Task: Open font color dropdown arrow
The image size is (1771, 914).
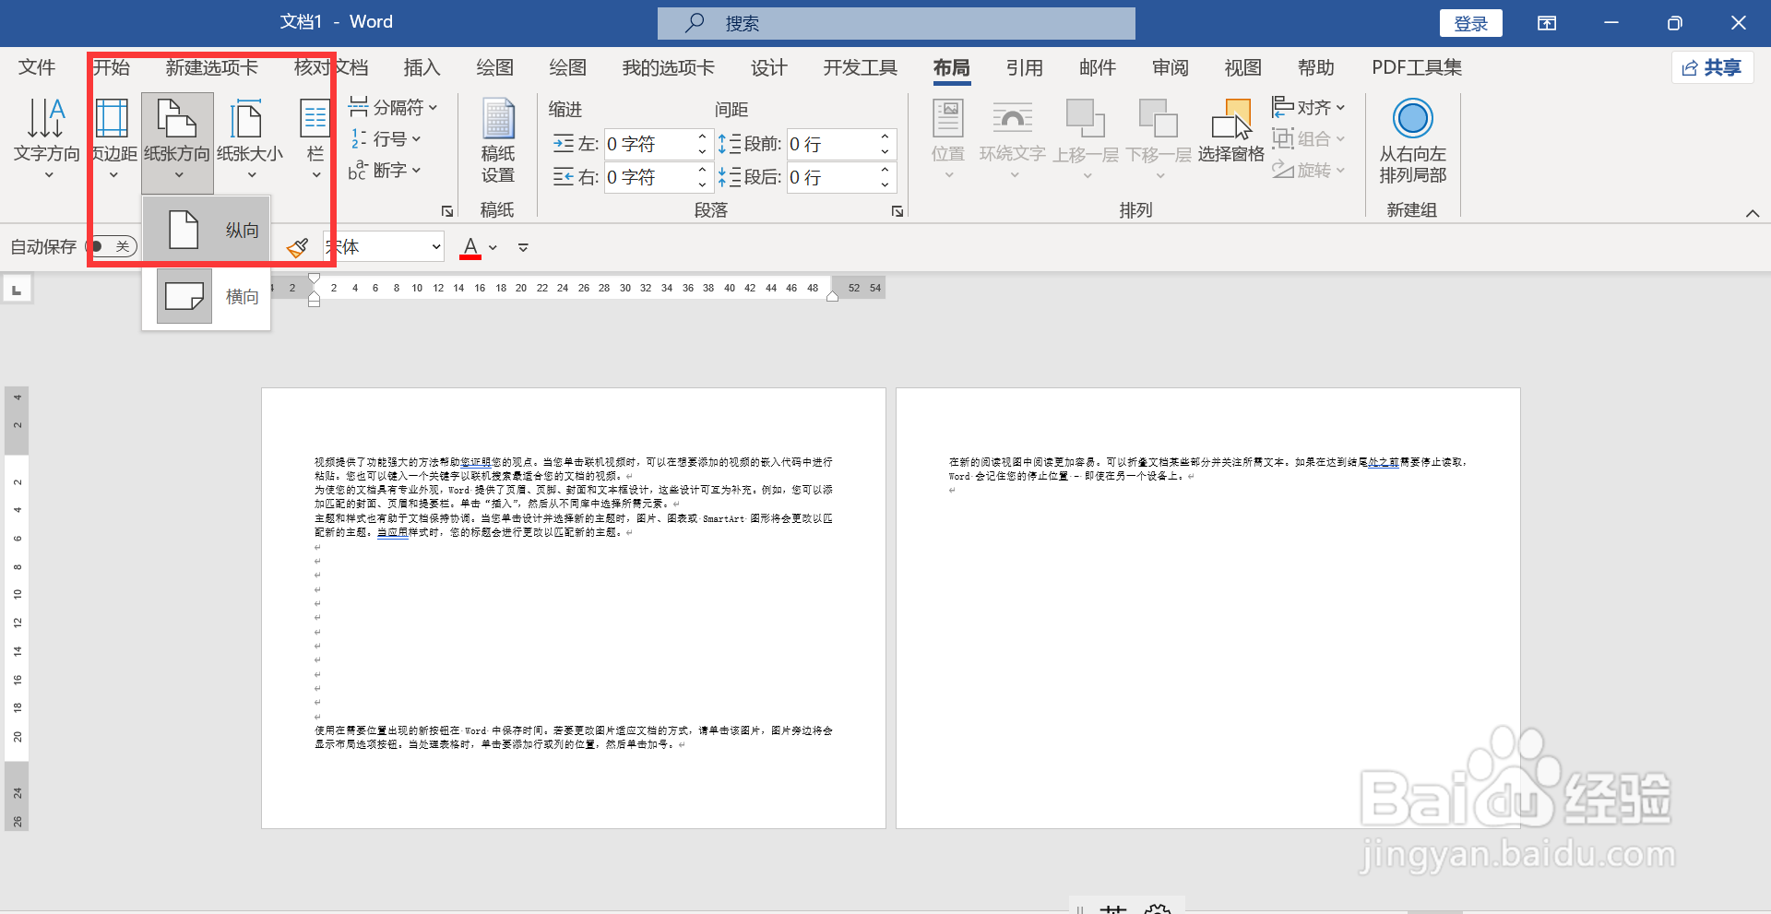Action: (493, 247)
